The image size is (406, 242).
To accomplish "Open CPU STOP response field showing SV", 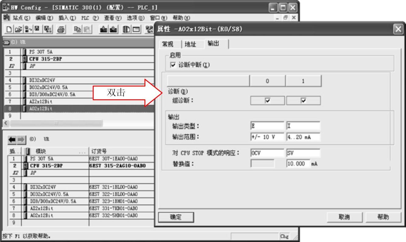I will pos(303,152).
